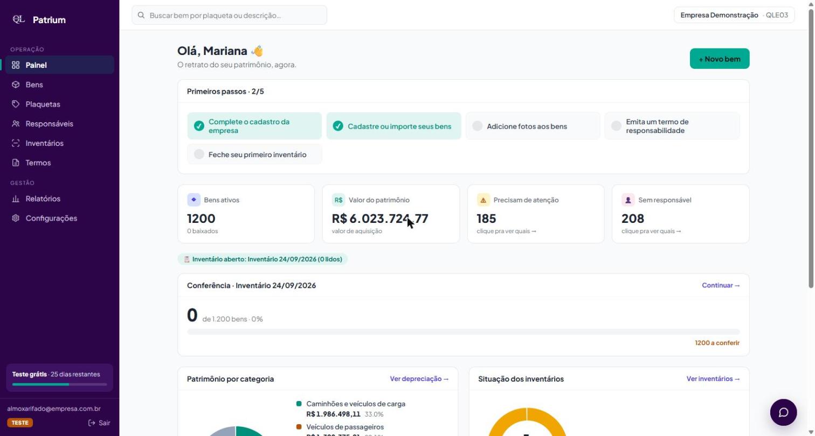The image size is (815, 436).
Task: Click the circle for Feche seu primeiro inventário
Action: [x=199, y=154]
